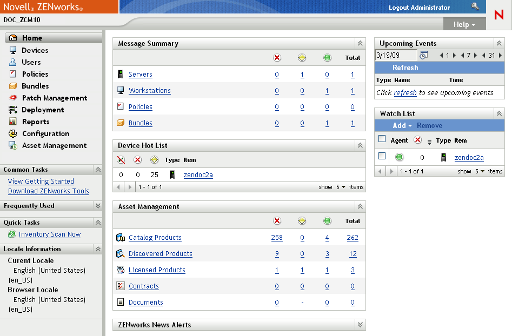
Task: Open the Licensed Products link
Action: pos(157,270)
